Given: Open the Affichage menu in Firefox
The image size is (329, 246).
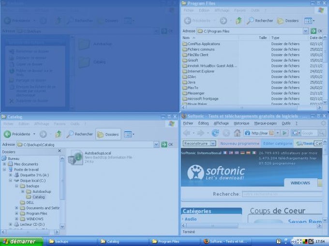Looking at the screenshot, I should coord(221,123).
